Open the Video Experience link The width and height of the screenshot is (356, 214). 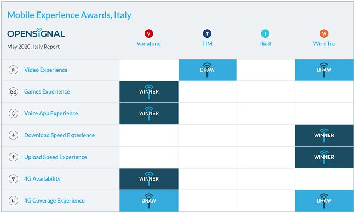coord(46,70)
